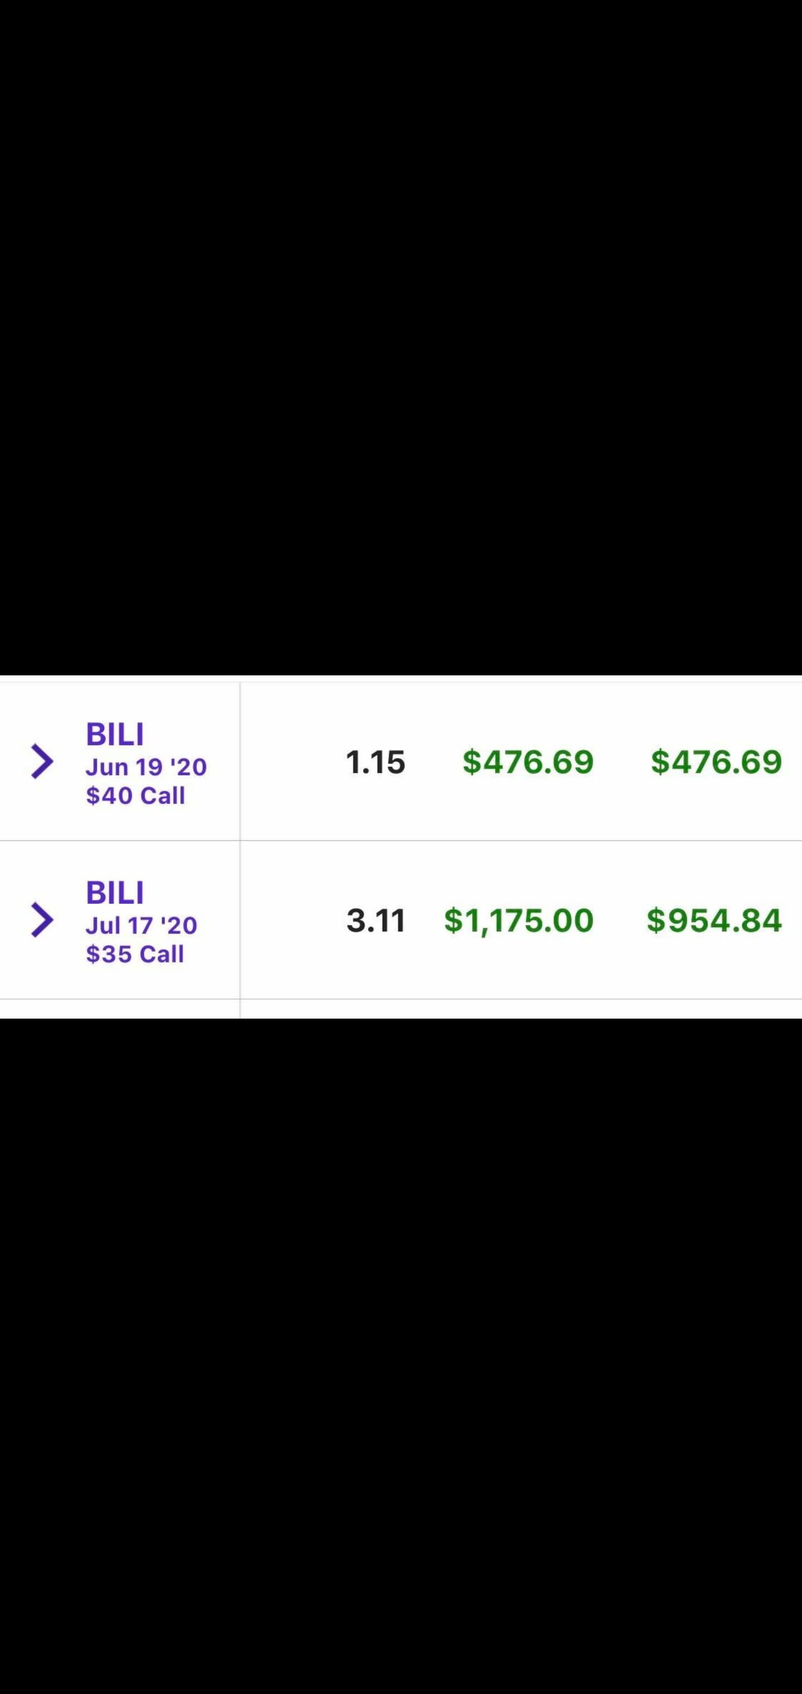Screen dimensions: 802x1694
Task: Click the 1.15 price value
Action: coord(375,762)
